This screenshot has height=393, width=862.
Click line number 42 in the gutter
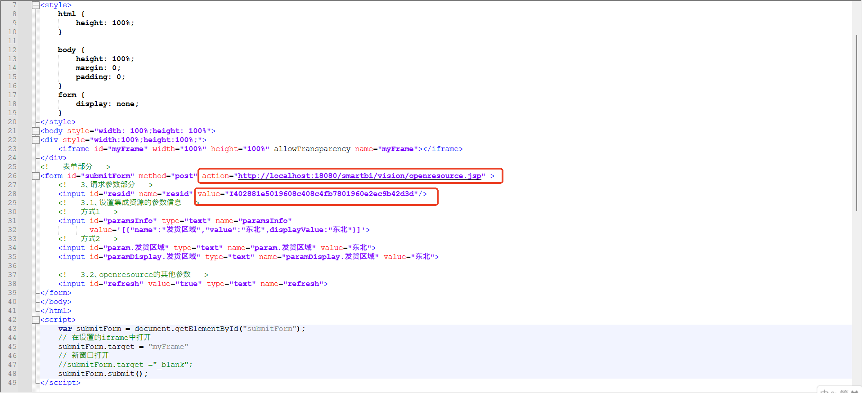(12, 320)
